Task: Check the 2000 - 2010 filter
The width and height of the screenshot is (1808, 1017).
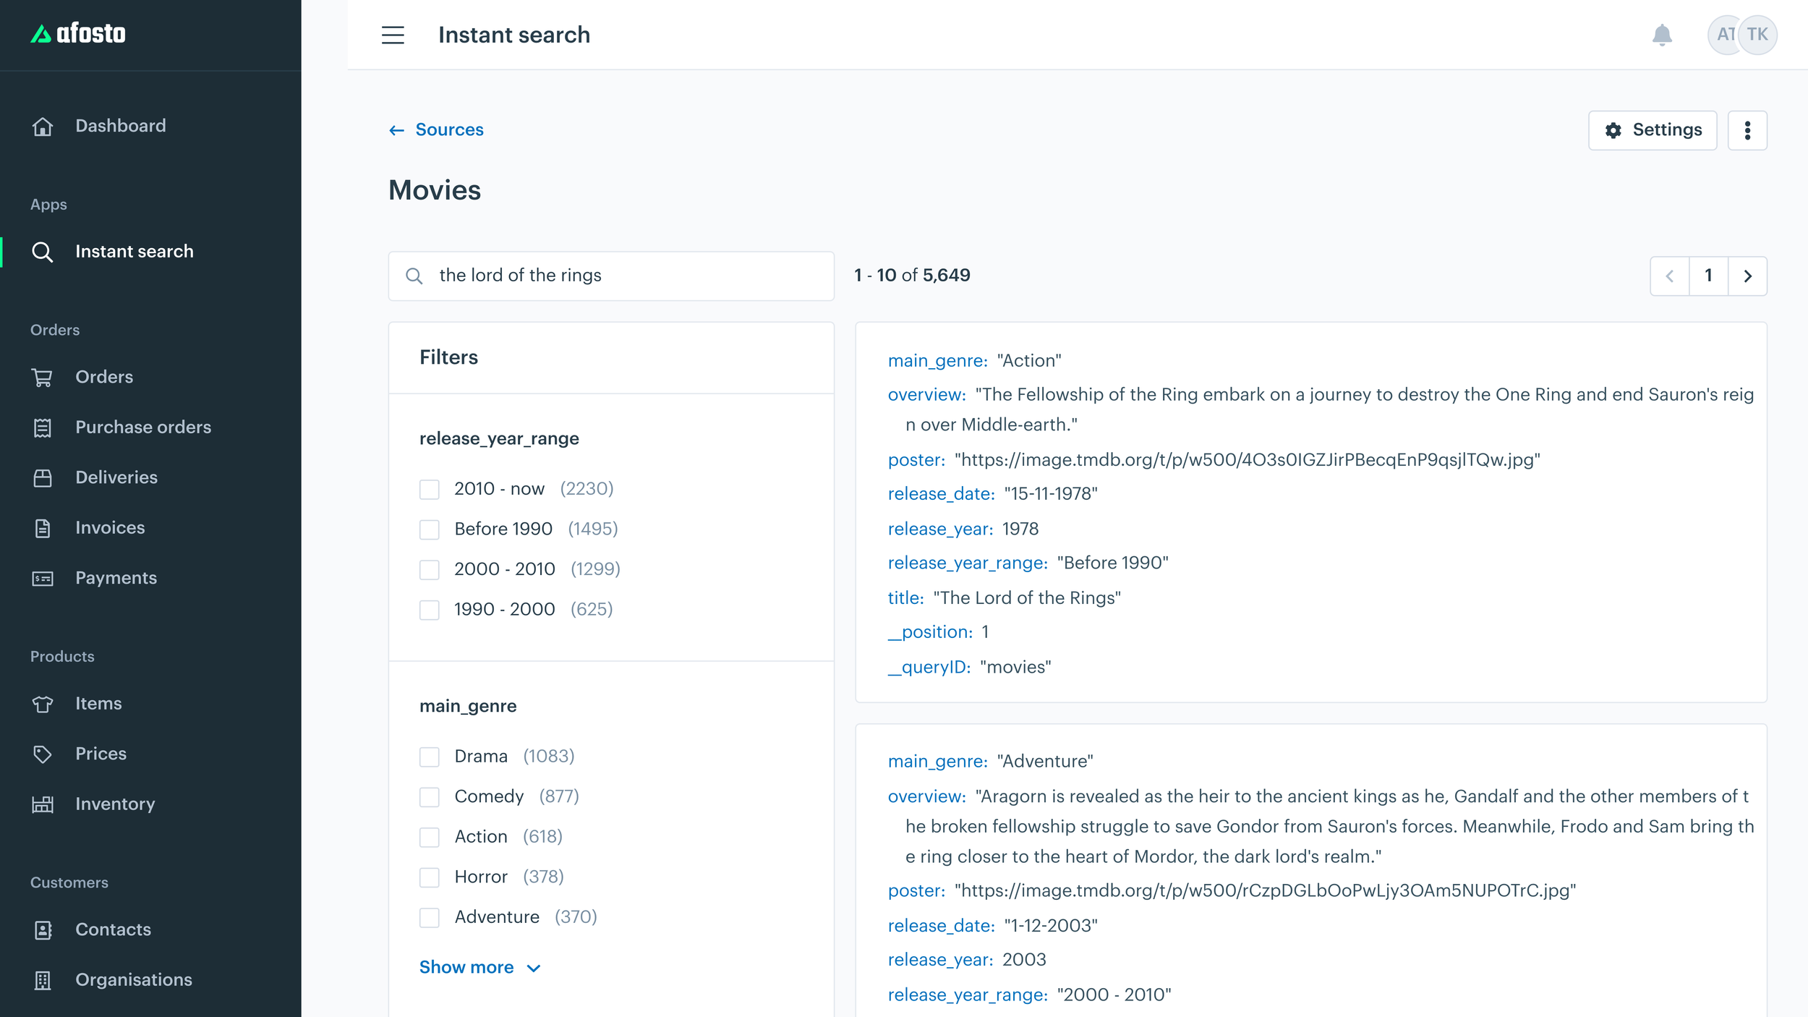Action: coord(430,570)
